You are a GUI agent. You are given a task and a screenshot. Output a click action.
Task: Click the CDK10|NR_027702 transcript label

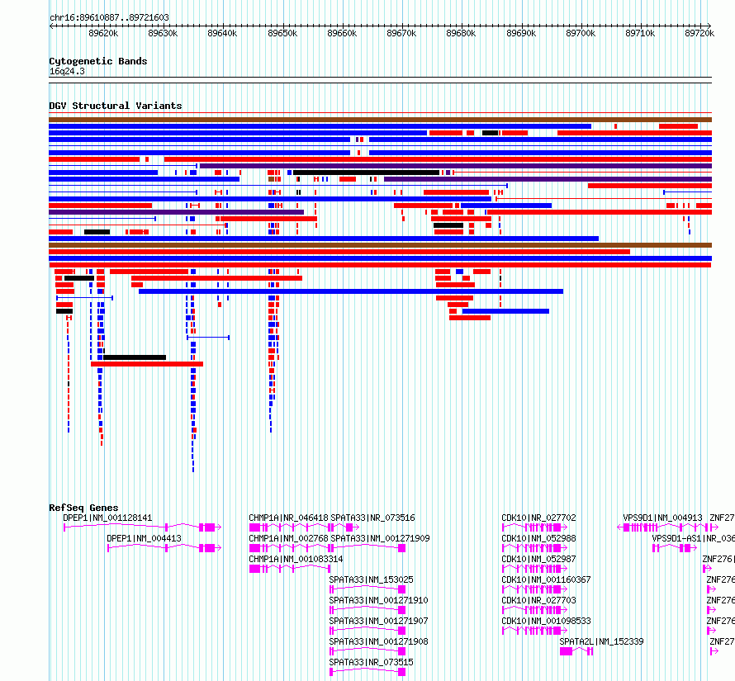pyautogui.click(x=538, y=518)
